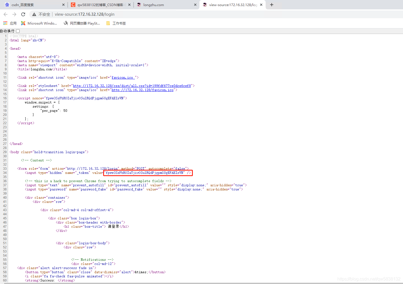Image resolution: width=403 pixels, height=284 pixels.
Task: Click the col-md-4 col-md-offset-4 div line
Action: pos(77,210)
